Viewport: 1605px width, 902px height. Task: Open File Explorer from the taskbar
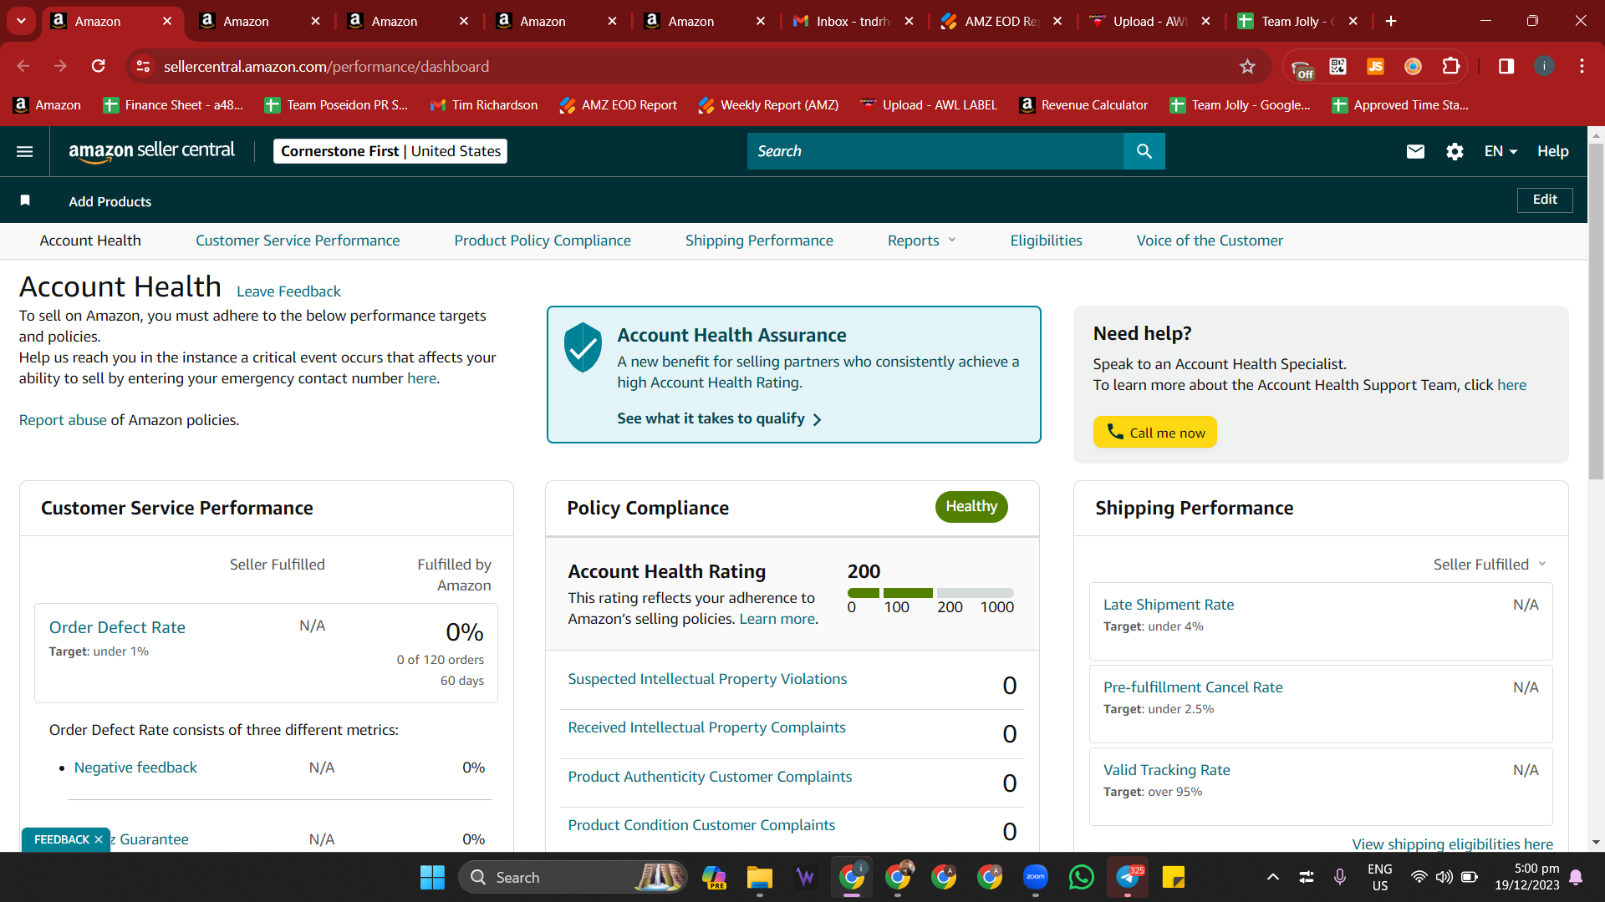(x=759, y=878)
